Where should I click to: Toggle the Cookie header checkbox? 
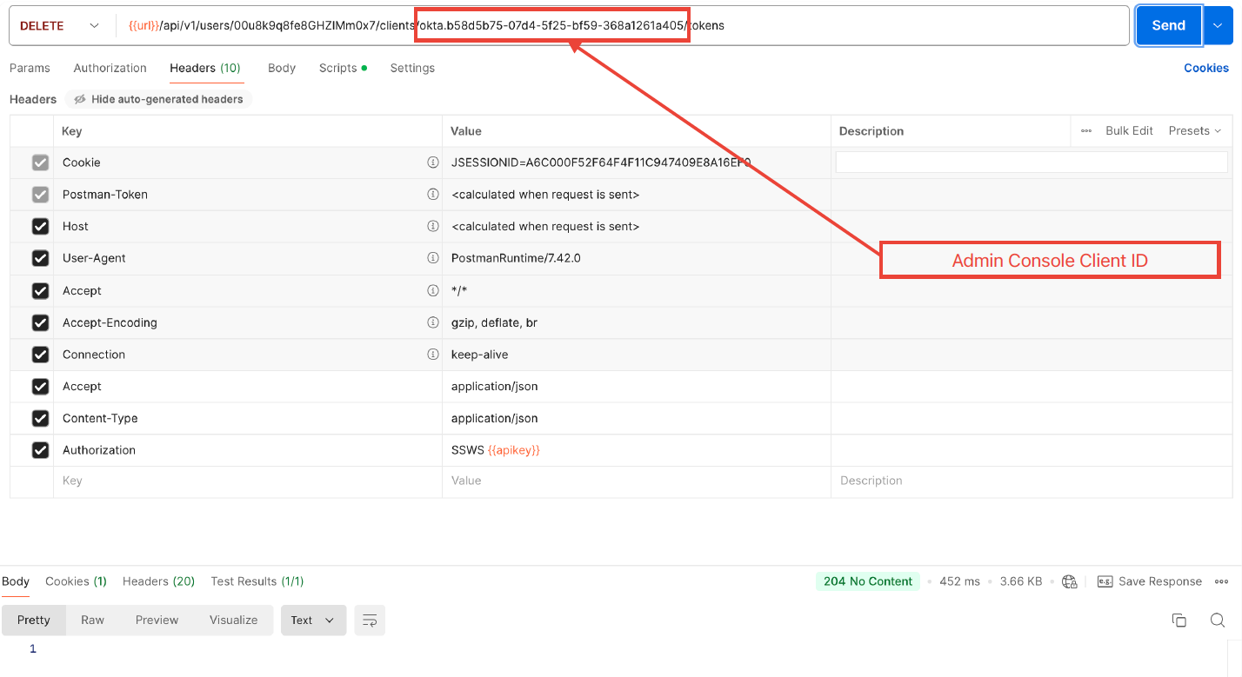pos(40,163)
